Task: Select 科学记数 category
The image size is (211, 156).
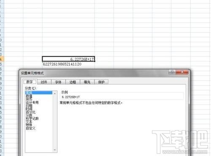Action: [x=32, y=118]
